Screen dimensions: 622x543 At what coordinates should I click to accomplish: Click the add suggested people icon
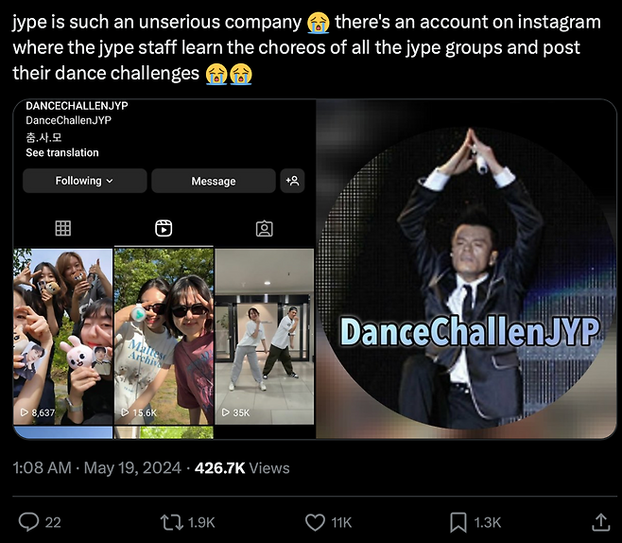pos(293,181)
